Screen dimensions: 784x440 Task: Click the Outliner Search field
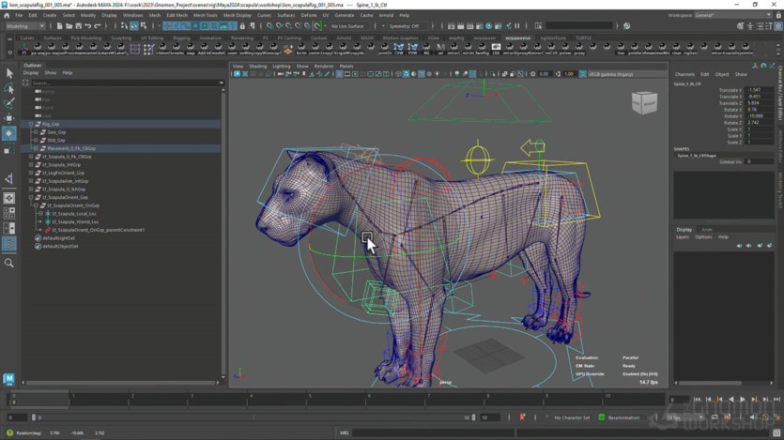point(124,83)
